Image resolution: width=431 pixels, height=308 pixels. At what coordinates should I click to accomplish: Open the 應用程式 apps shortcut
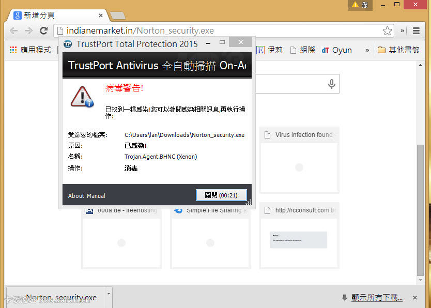pyautogui.click(x=30, y=50)
